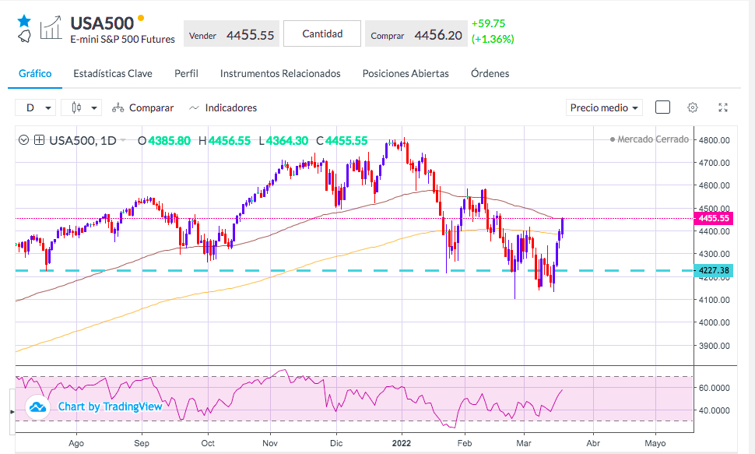
Task: Click the 60.0000 RSI scale label
Action: 714,388
